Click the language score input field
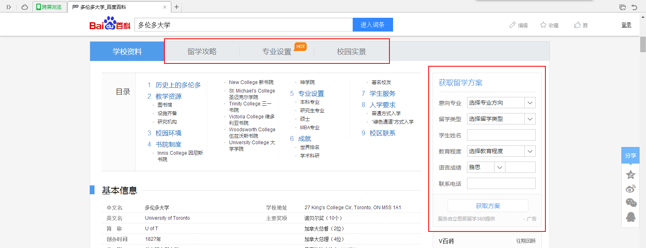Viewport: 646px width, 248px height. pos(520,167)
